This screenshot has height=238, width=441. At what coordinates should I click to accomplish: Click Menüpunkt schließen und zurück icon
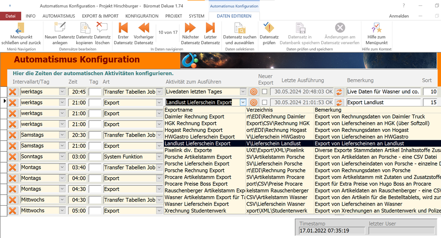(x=19, y=29)
